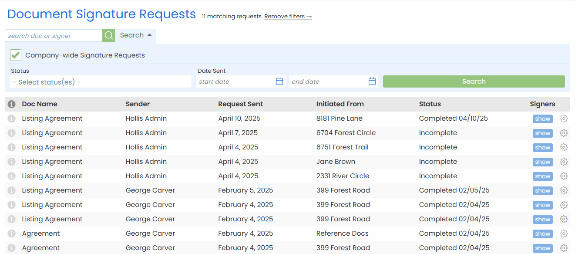Click info icon for 6751 Forest Trail request
Image resolution: width=575 pixels, height=254 pixels.
coord(12,147)
